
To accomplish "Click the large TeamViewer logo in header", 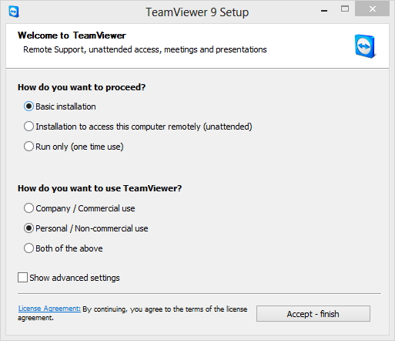I will [365, 46].
